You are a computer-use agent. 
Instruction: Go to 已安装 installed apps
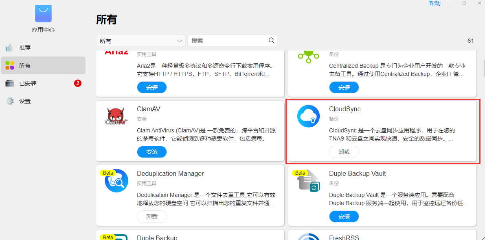click(28, 83)
